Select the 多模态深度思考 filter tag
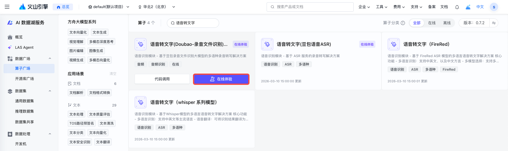508x151 pixels. coord(101,42)
